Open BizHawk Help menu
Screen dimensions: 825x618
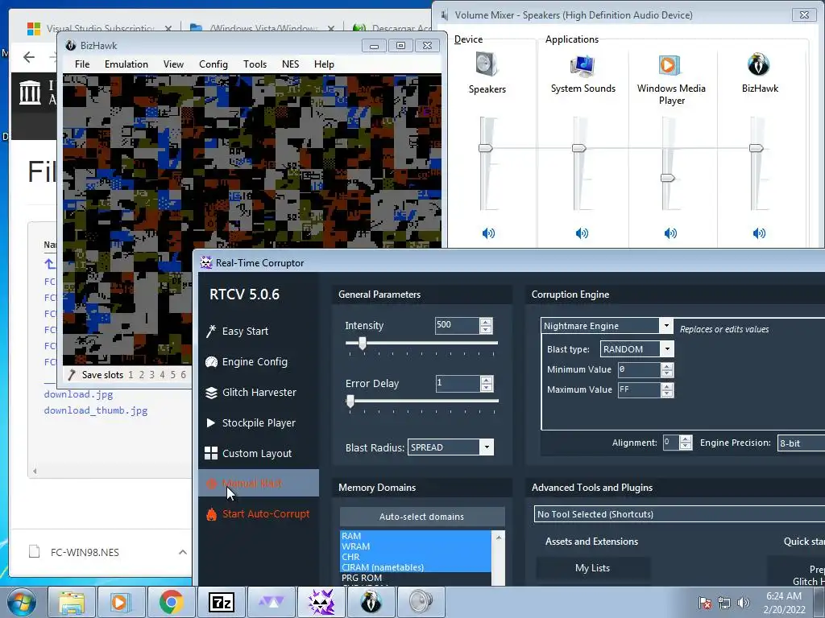click(x=324, y=64)
